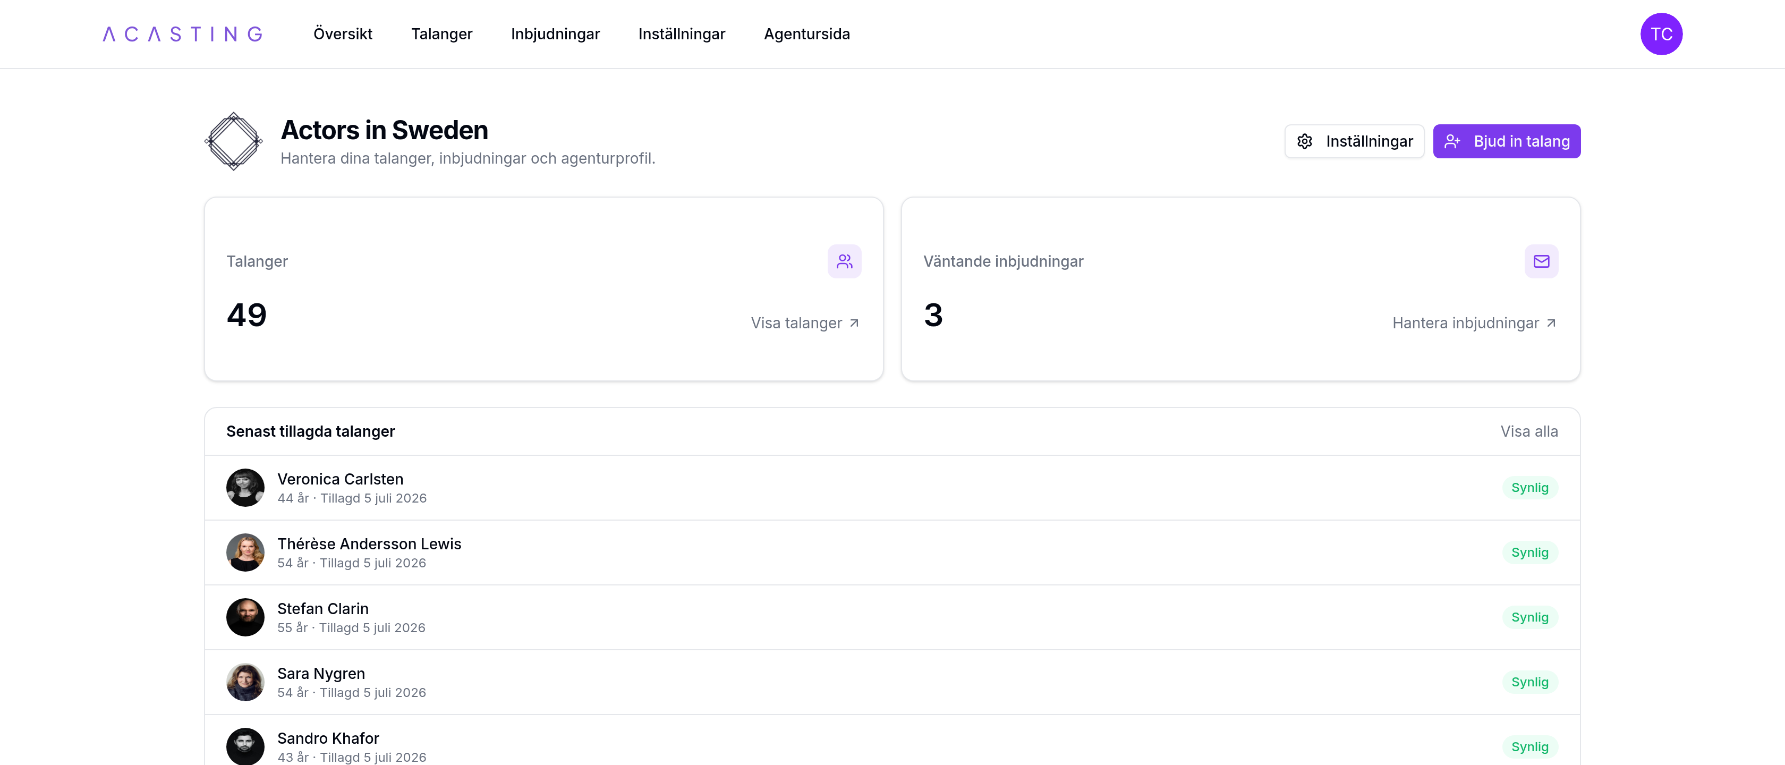Click '44 år · Tillagd 5 juli 2026' text
The image size is (1785, 765).
pos(352,498)
